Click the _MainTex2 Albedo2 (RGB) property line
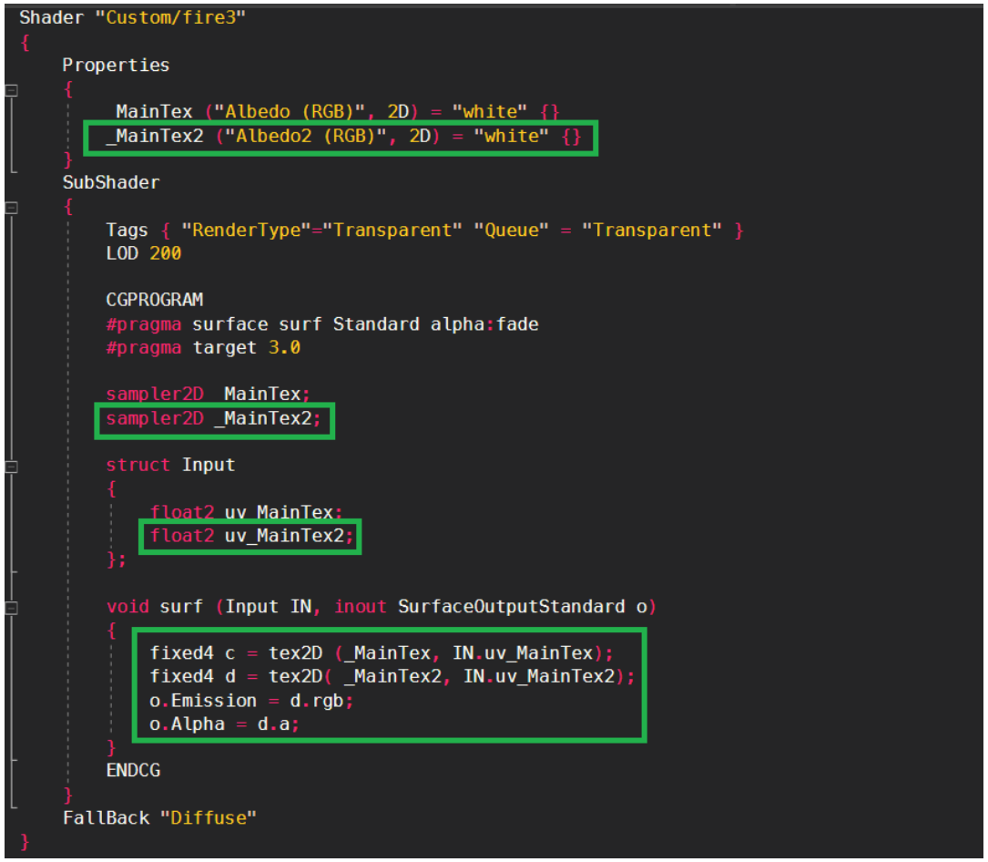988x862 pixels. click(x=343, y=136)
